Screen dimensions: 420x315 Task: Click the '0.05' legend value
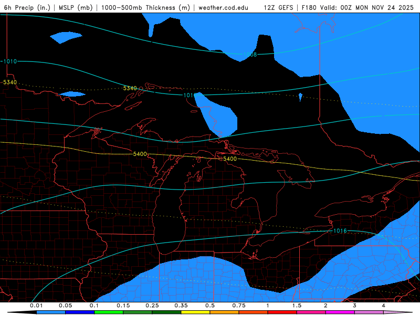click(65, 306)
